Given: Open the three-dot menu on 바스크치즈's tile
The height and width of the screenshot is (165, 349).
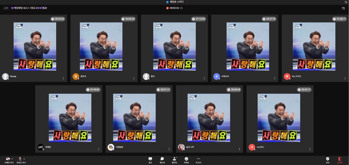Looking at the screenshot, I should tap(345, 78).
